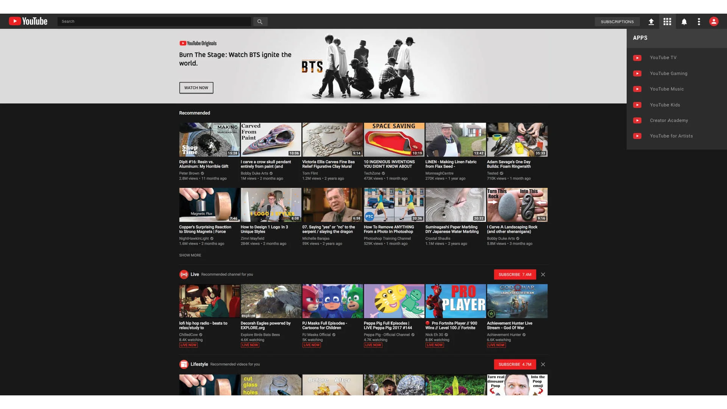The width and height of the screenshot is (727, 409).
Task: Open the PJ Masks live thumbnail
Action: tap(332, 301)
